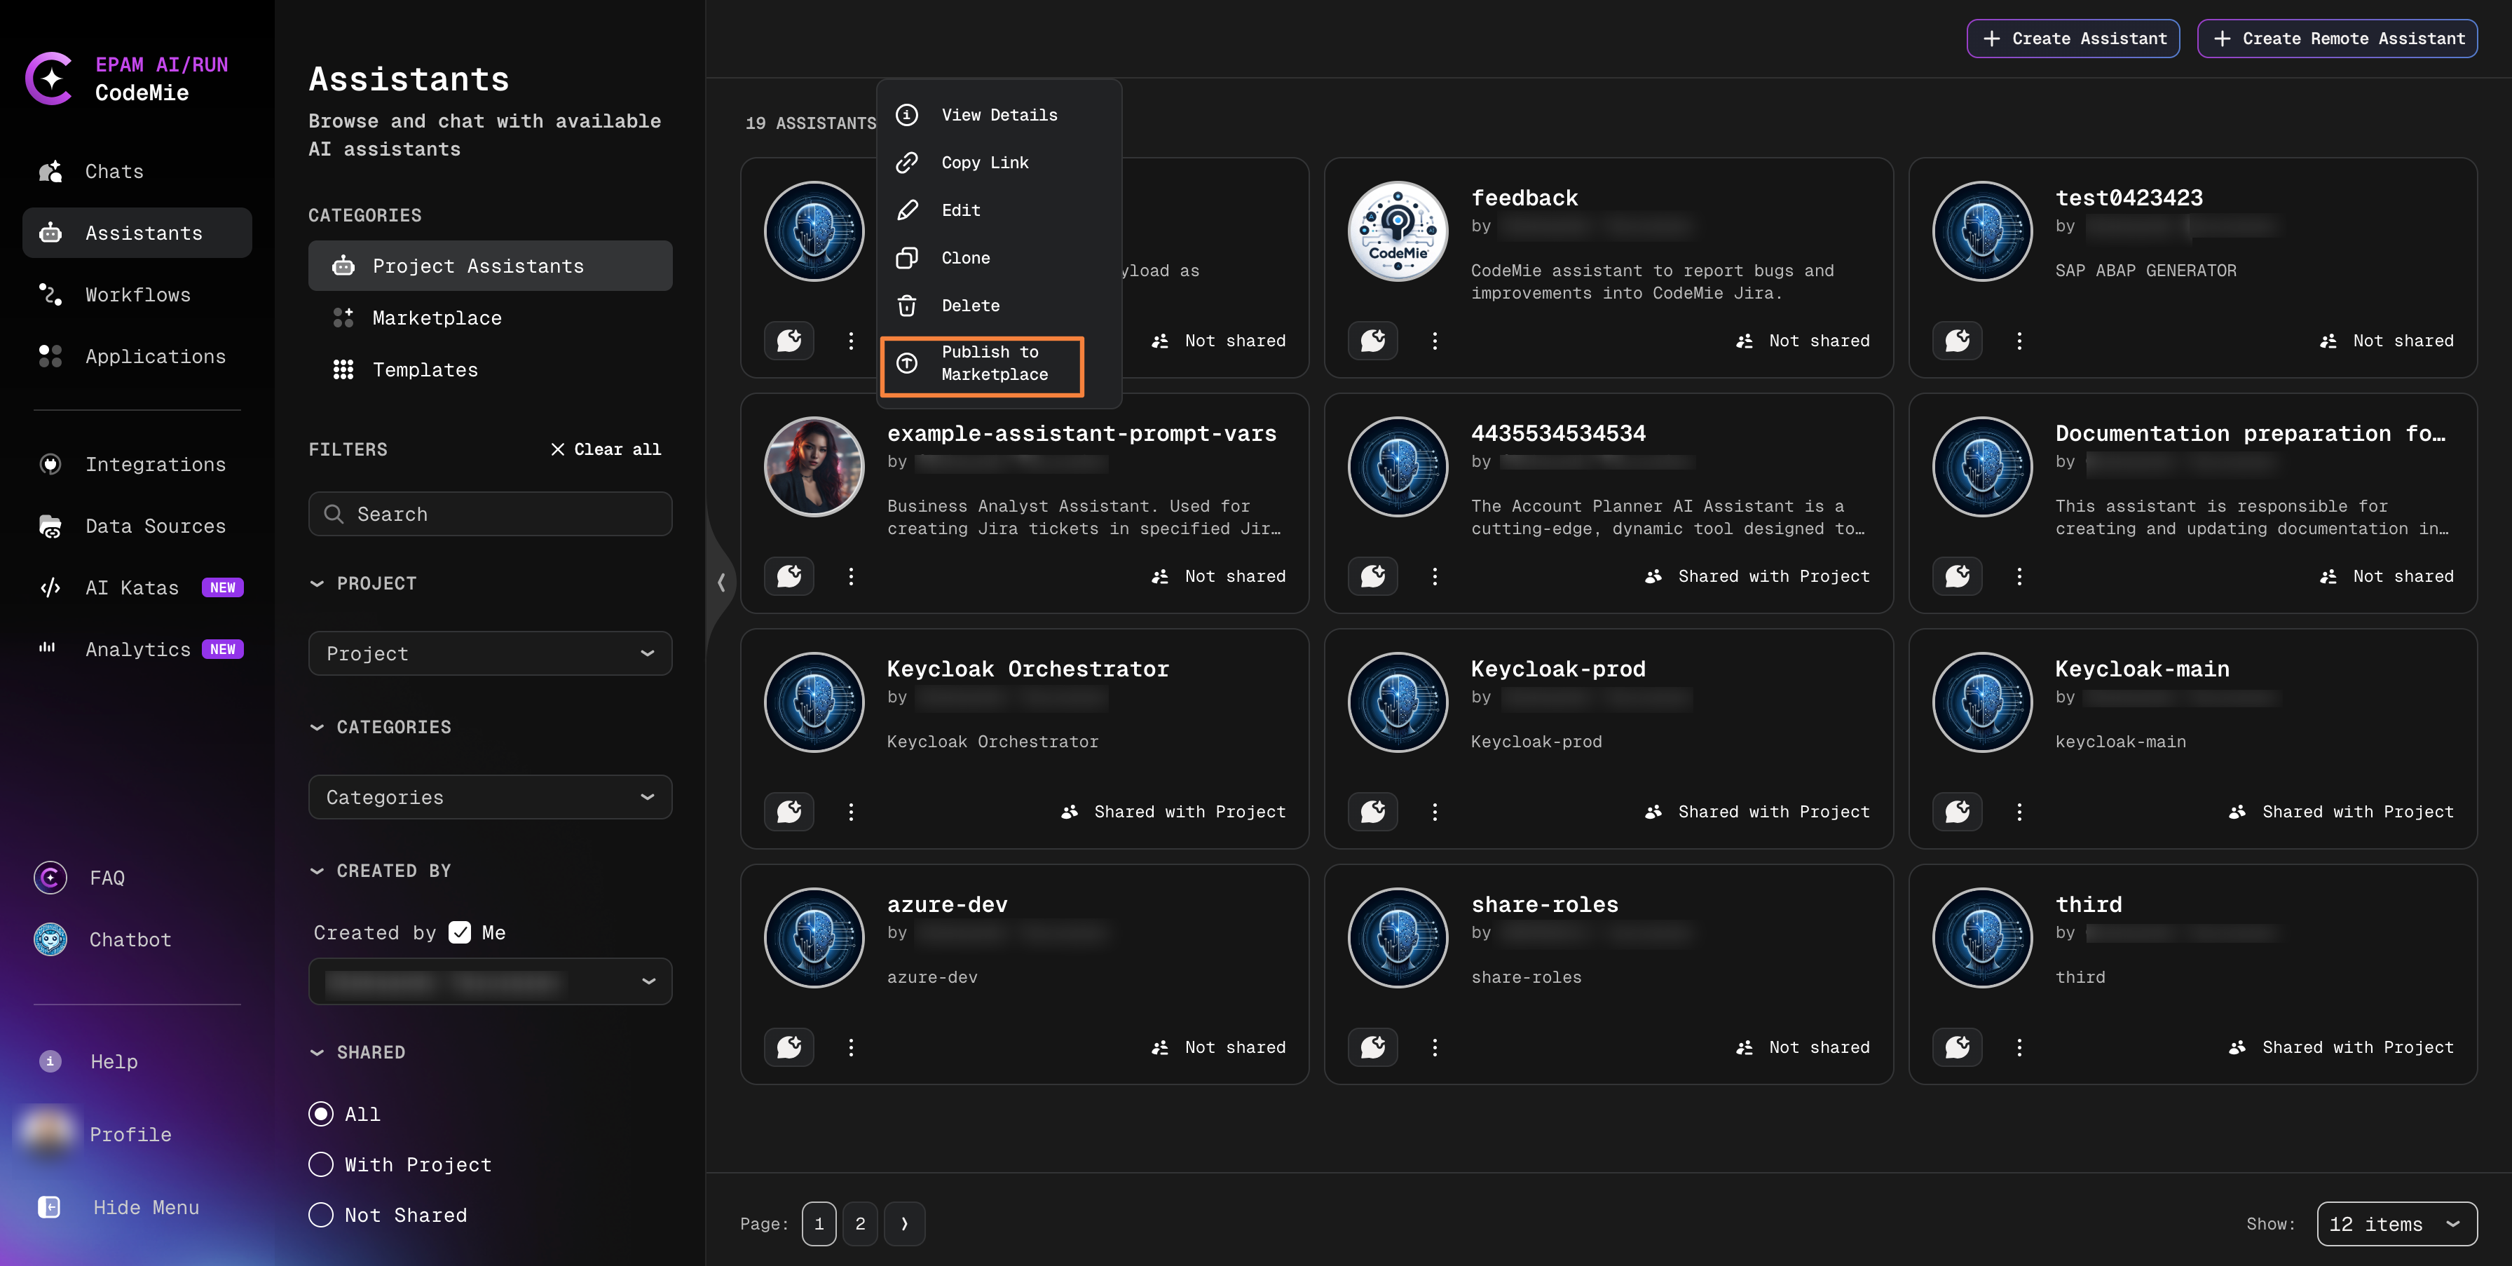The width and height of the screenshot is (2512, 1266).
Task: Open three-dot menu on test0423423 card
Action: [x=2019, y=341]
